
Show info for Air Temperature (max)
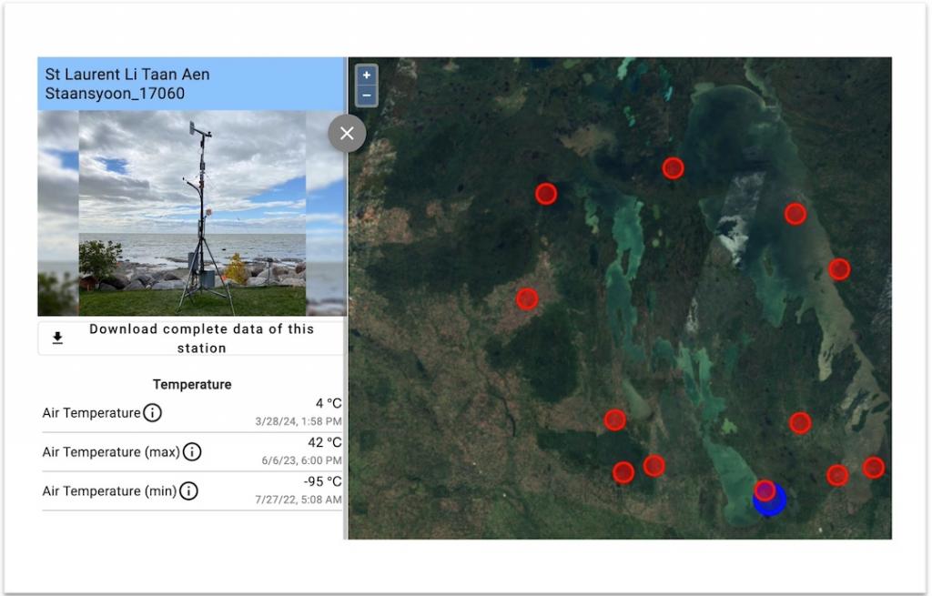pyautogui.click(x=192, y=452)
